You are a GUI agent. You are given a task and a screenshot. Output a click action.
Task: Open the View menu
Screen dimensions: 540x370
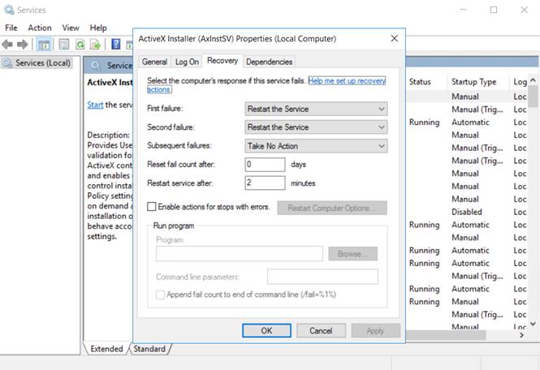click(x=71, y=28)
